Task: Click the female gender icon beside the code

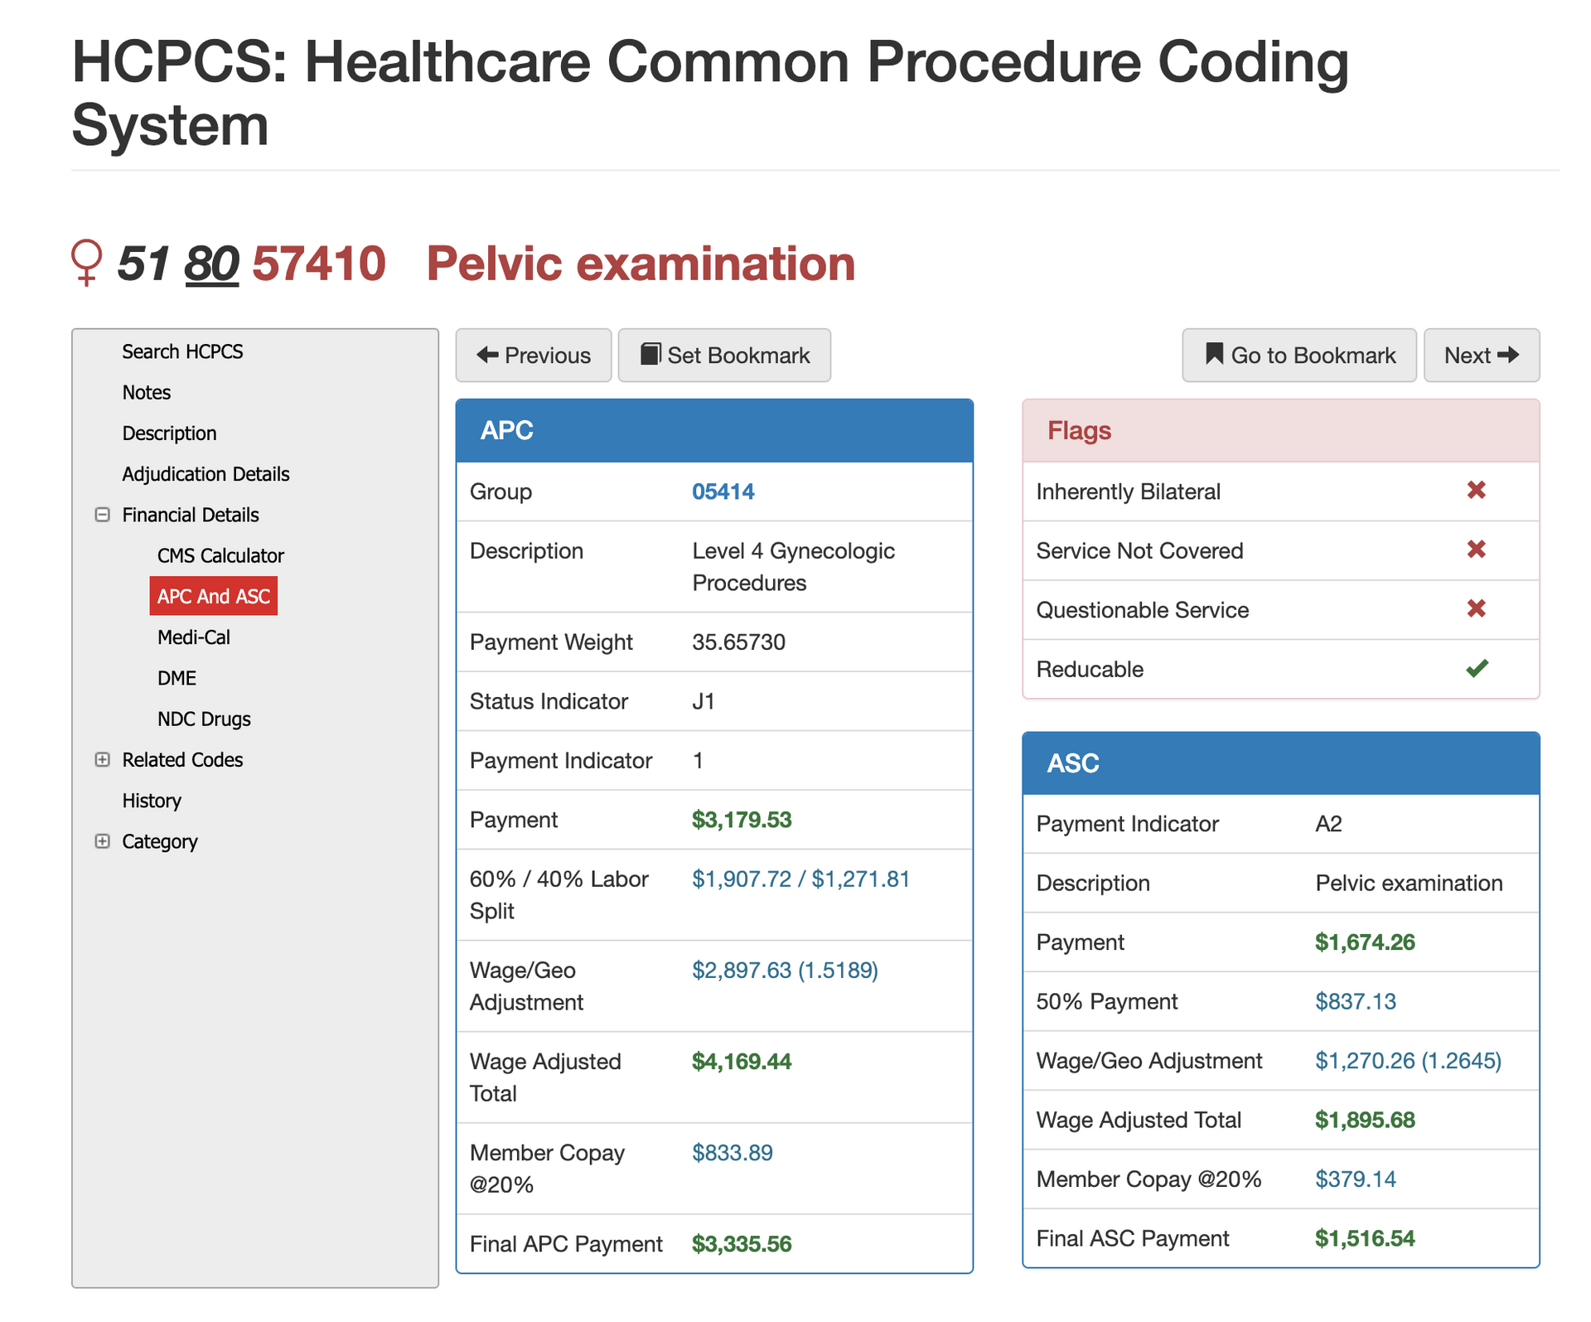Action: coord(88,264)
